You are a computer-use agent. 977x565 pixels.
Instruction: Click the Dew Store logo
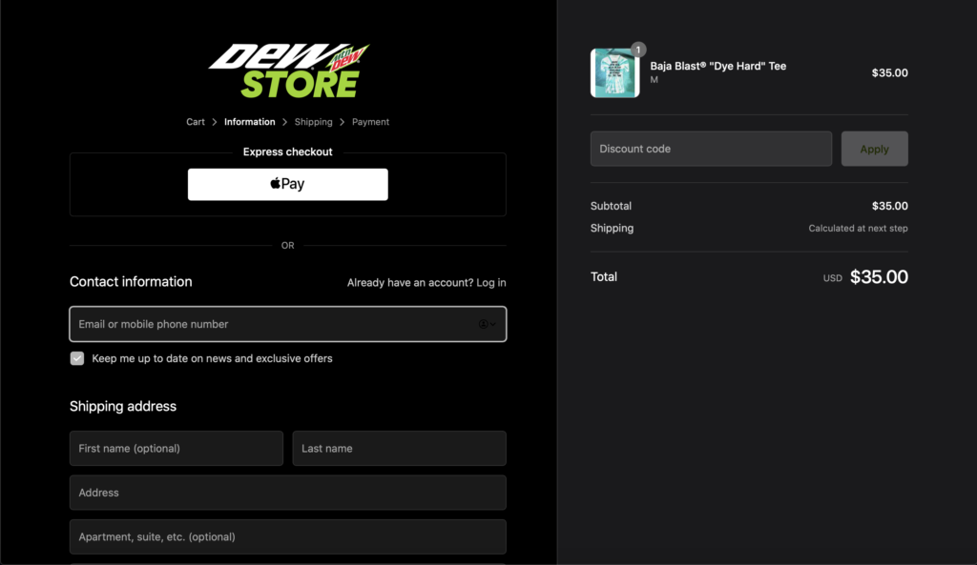[287, 71]
